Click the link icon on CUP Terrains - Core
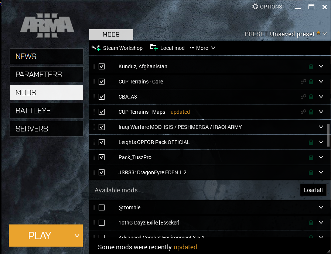 point(303,82)
